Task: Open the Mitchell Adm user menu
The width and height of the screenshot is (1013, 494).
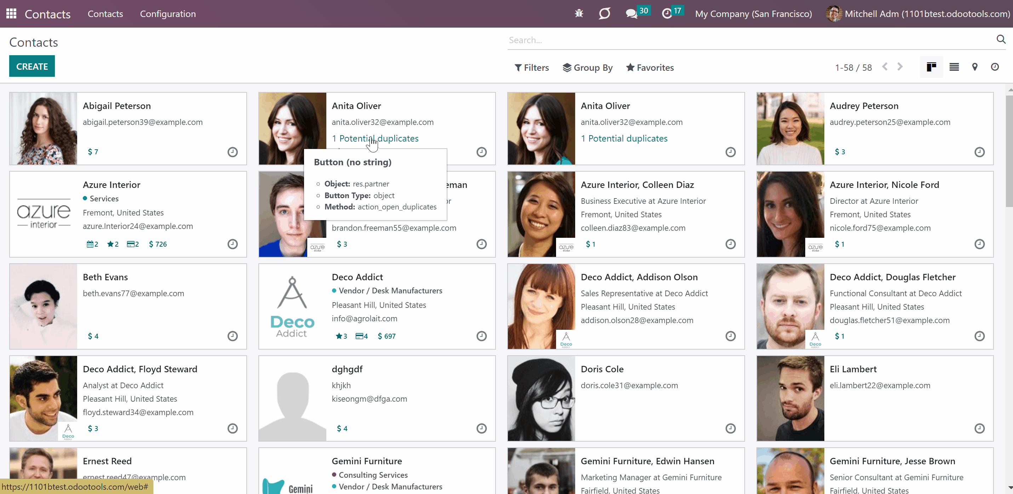Action: tap(918, 14)
